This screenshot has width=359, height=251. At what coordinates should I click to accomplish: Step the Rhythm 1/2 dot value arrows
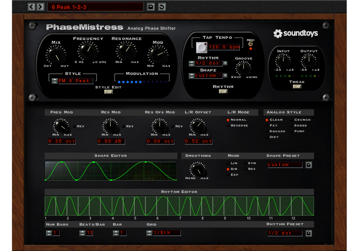point(192,63)
